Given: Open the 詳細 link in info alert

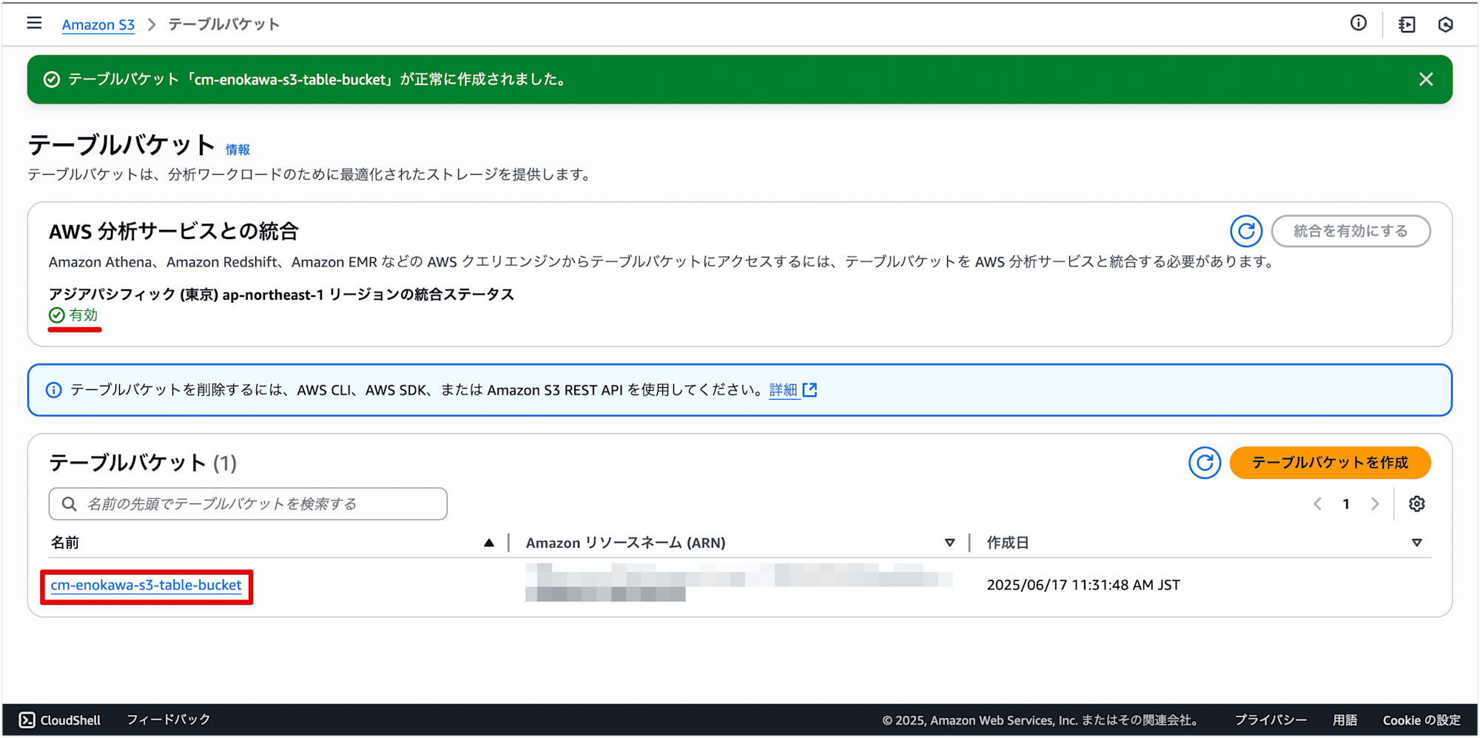Looking at the screenshot, I should 783,390.
